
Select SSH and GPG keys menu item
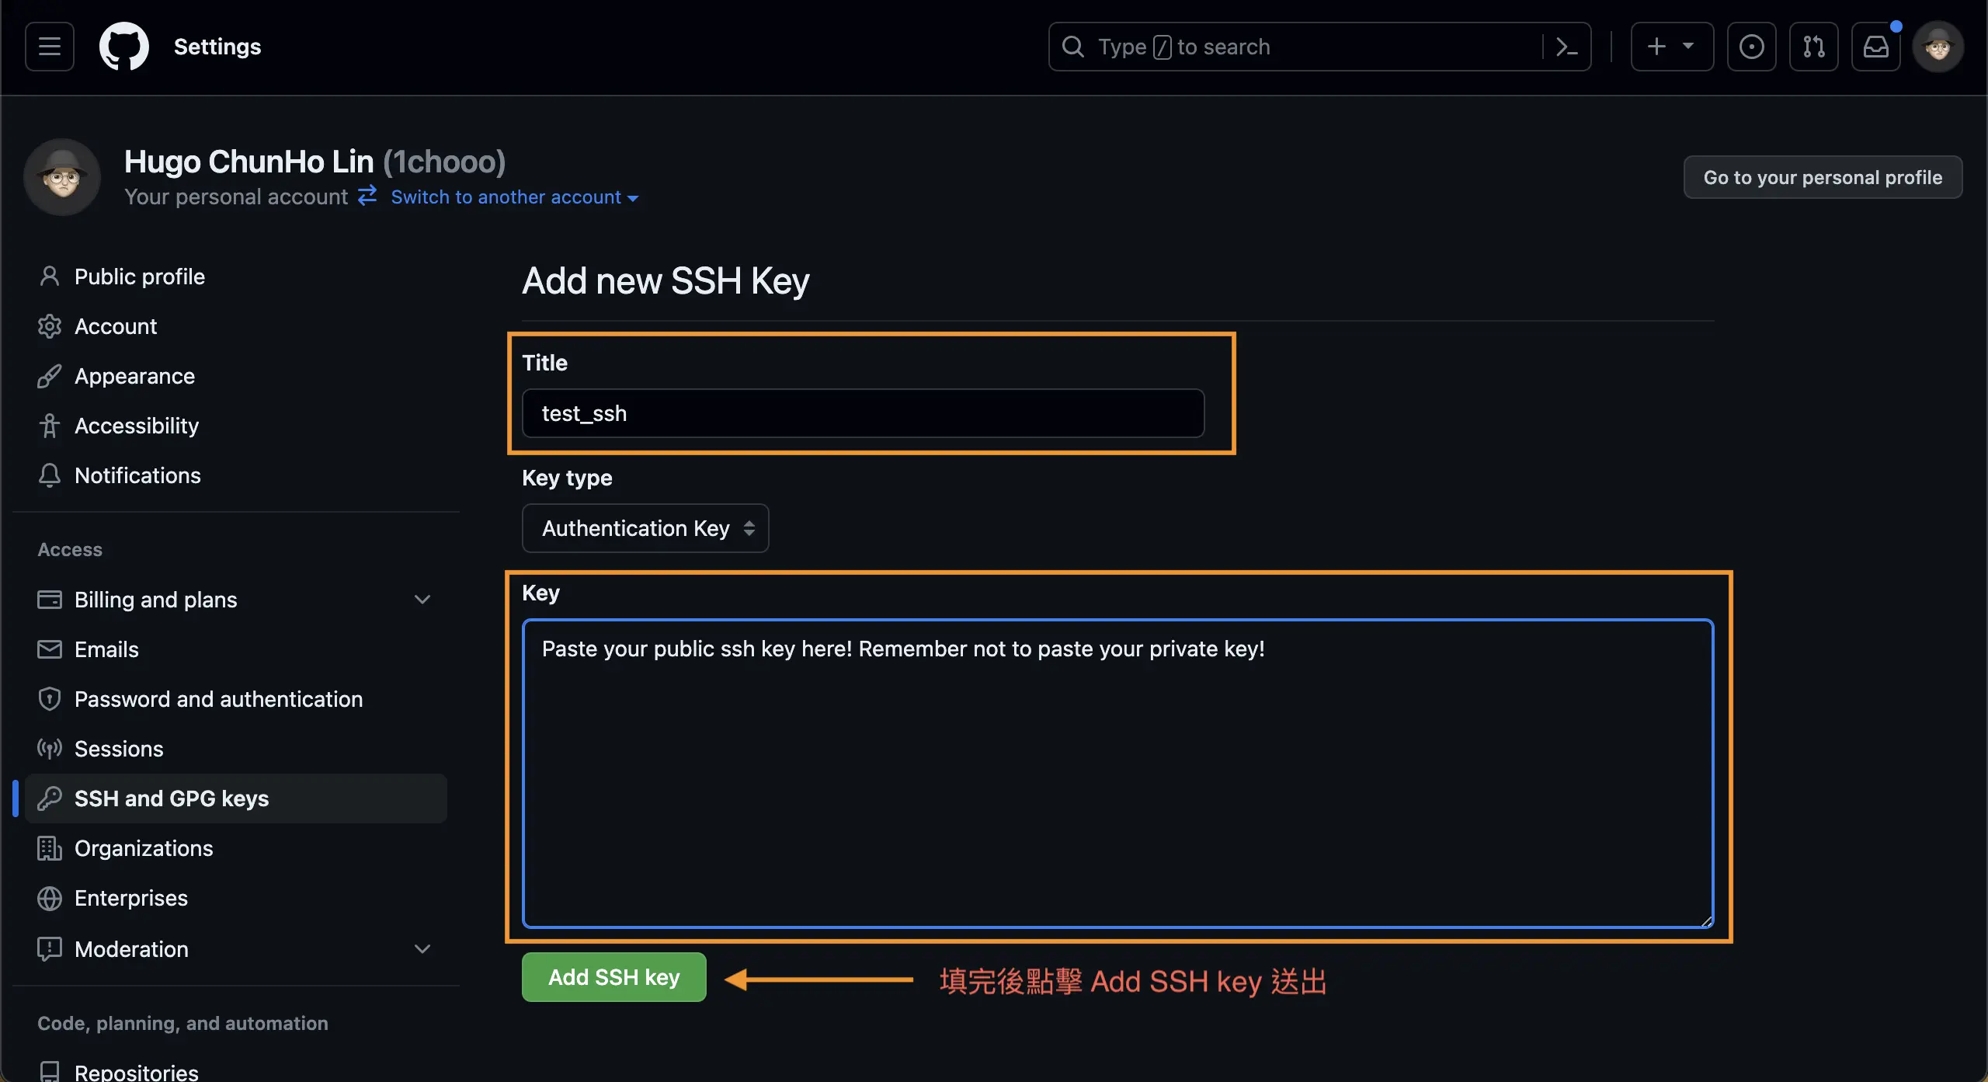[x=236, y=798]
